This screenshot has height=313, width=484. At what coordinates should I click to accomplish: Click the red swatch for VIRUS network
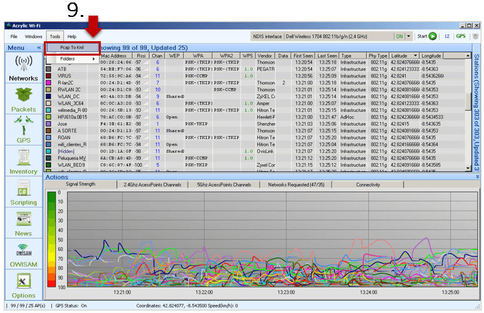pos(48,76)
